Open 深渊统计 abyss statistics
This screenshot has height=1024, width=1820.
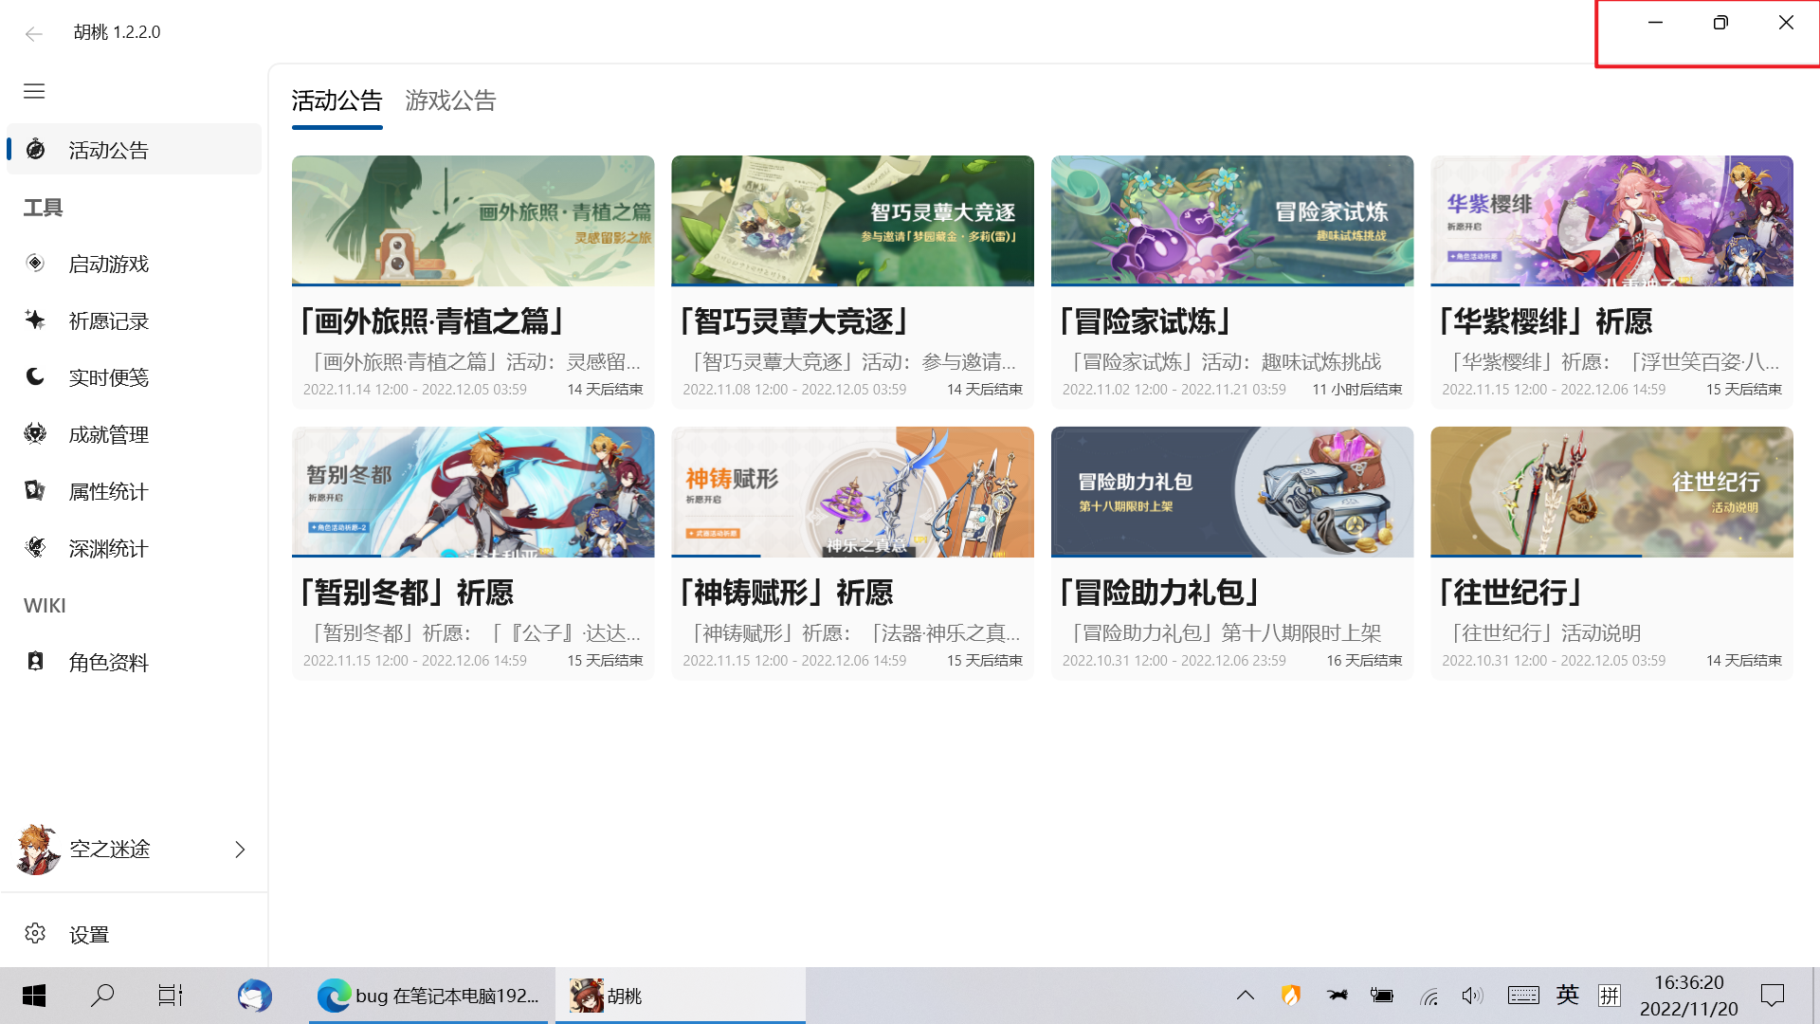click(107, 548)
